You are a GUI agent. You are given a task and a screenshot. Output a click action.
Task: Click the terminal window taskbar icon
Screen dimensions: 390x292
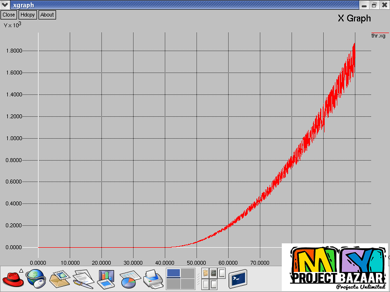(x=238, y=279)
